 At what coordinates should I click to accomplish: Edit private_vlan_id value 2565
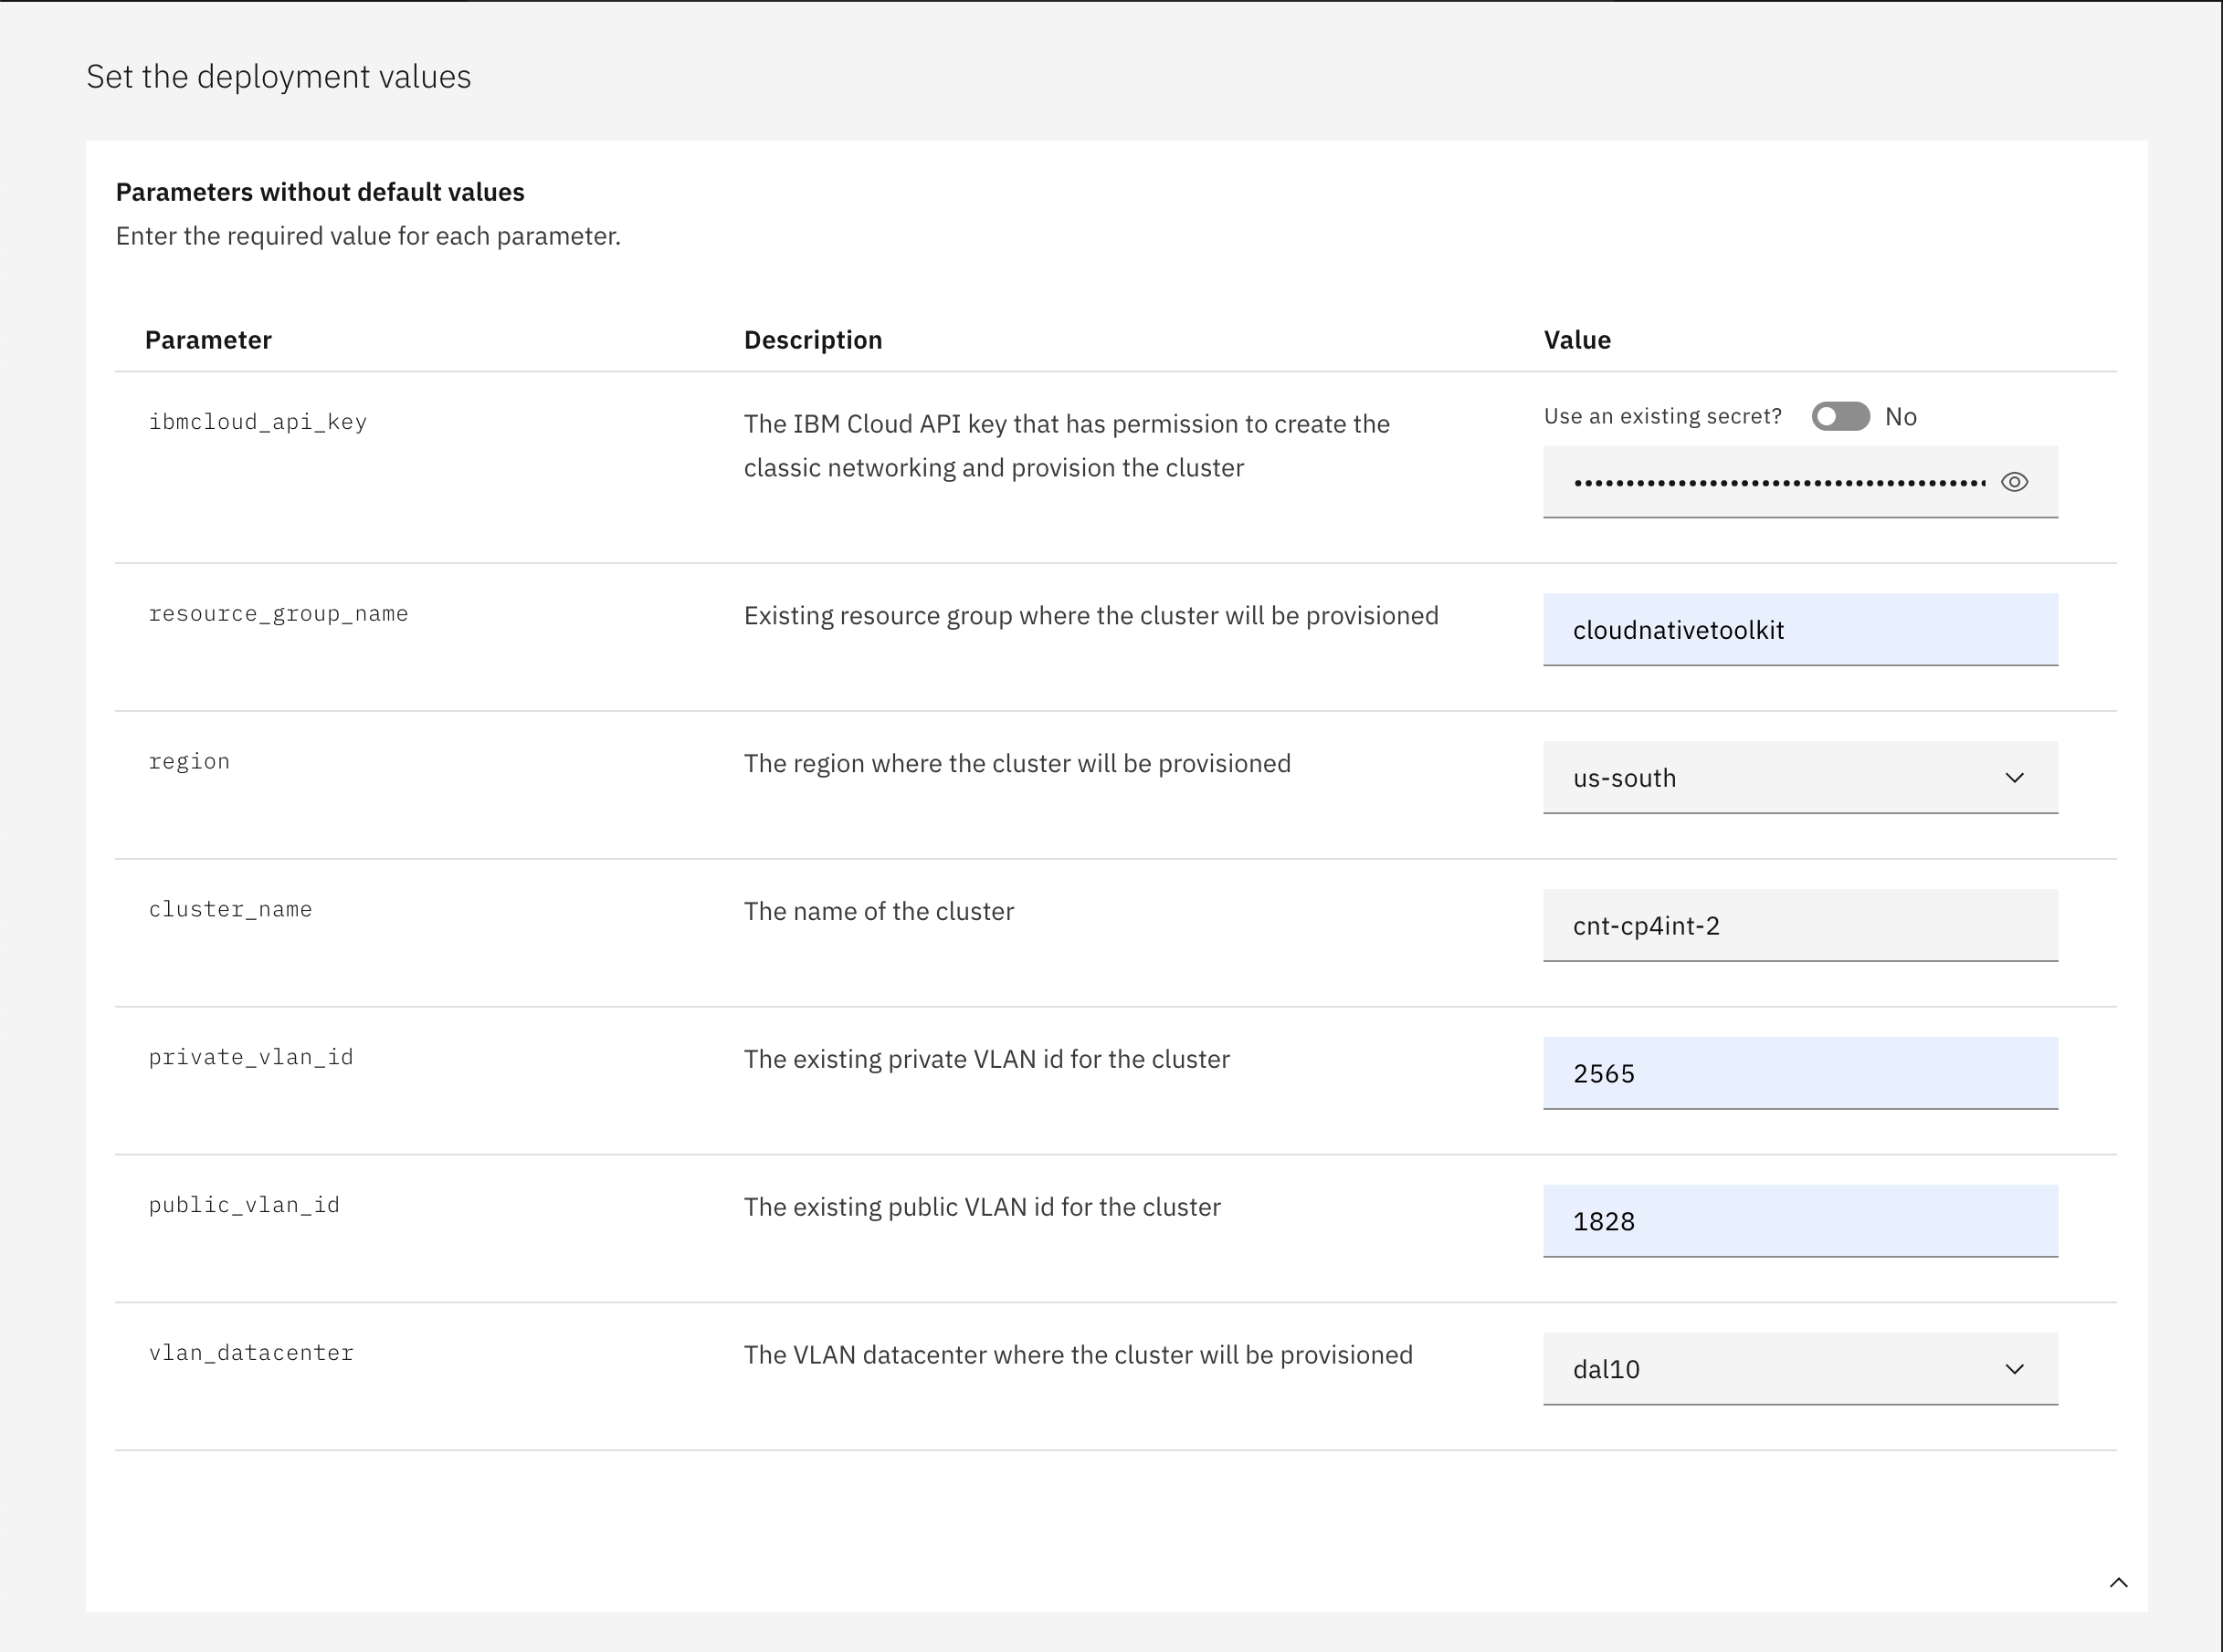(1800, 1074)
